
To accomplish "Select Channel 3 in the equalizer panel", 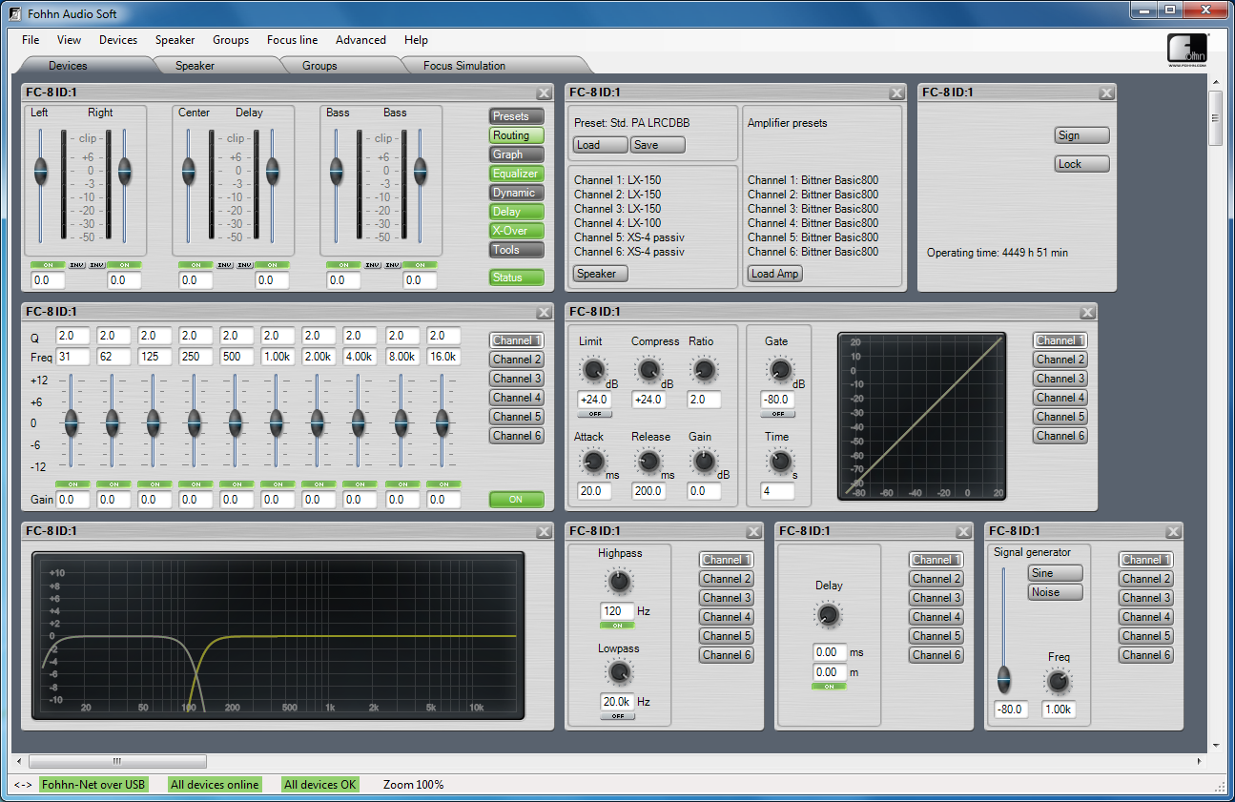I will pyautogui.click(x=517, y=379).
